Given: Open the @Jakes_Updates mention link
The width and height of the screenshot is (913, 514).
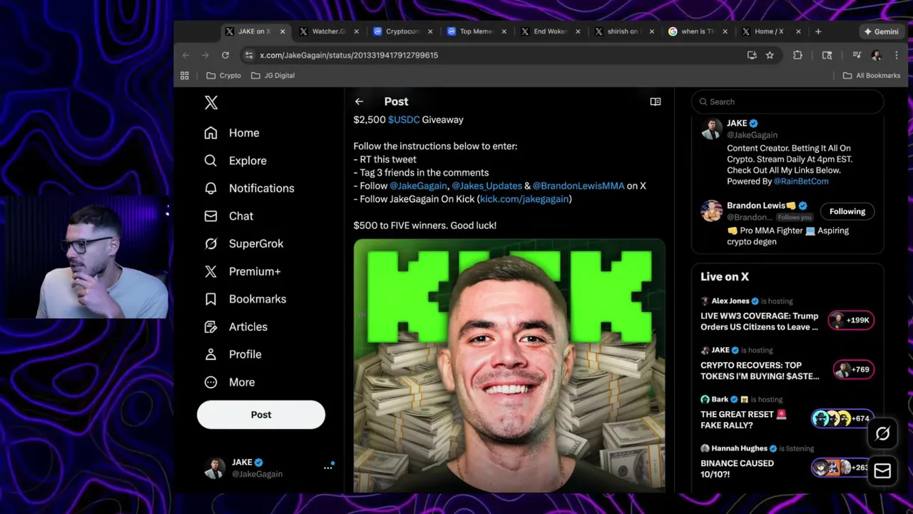Looking at the screenshot, I should click(486, 186).
